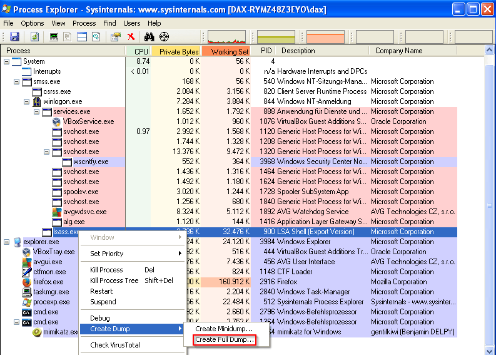The height and width of the screenshot is (355, 496).
Task: Click the VBoxTray.exe icon
Action: click(x=26, y=252)
